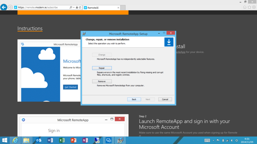Click the search magnifier icon in address bar
The width and height of the screenshot is (257, 144).
click(71, 7)
